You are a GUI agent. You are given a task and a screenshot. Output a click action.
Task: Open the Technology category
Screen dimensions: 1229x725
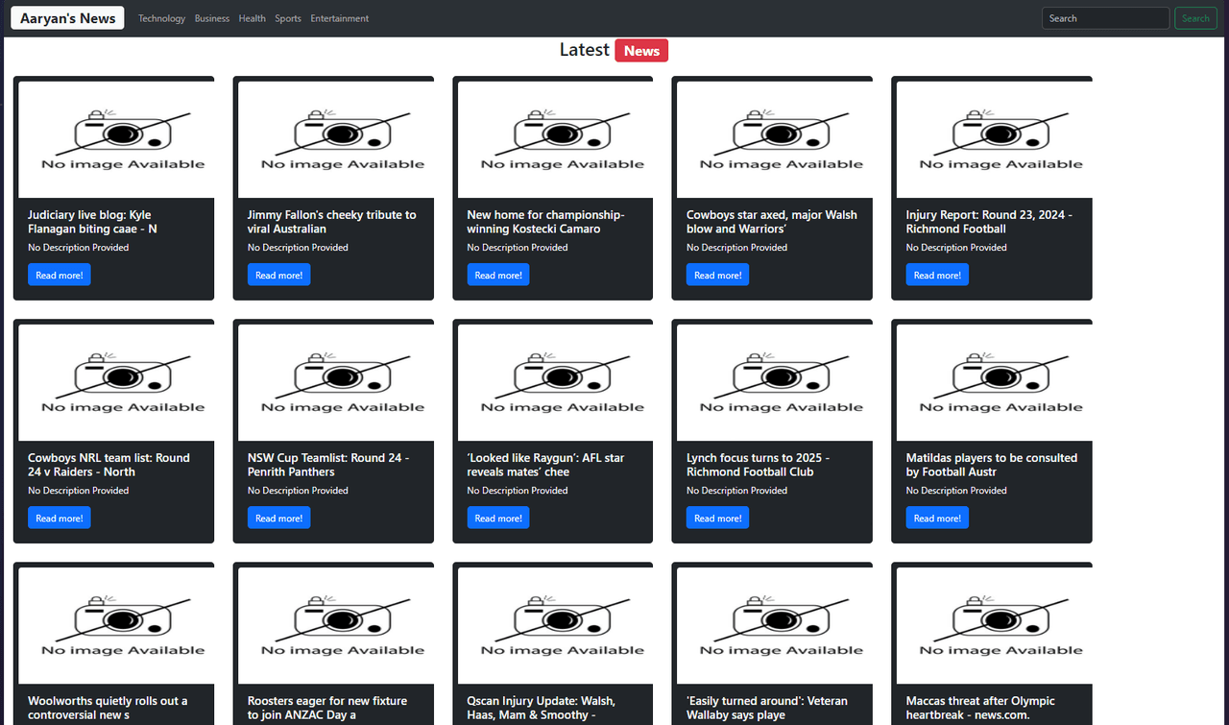coord(161,18)
